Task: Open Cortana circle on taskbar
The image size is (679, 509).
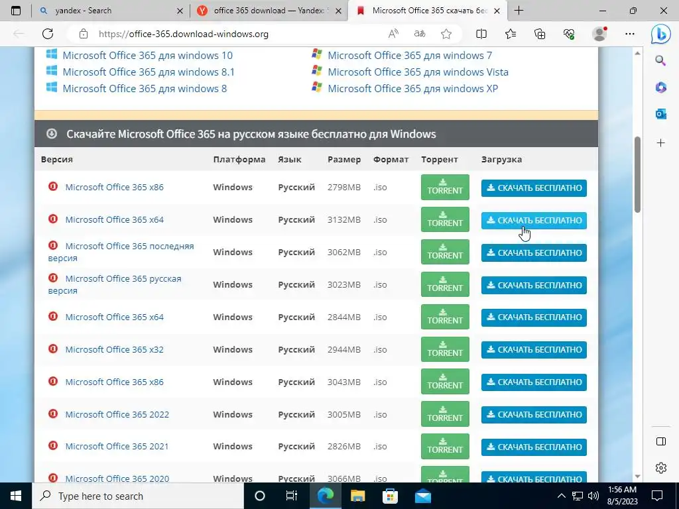Action: (x=260, y=496)
